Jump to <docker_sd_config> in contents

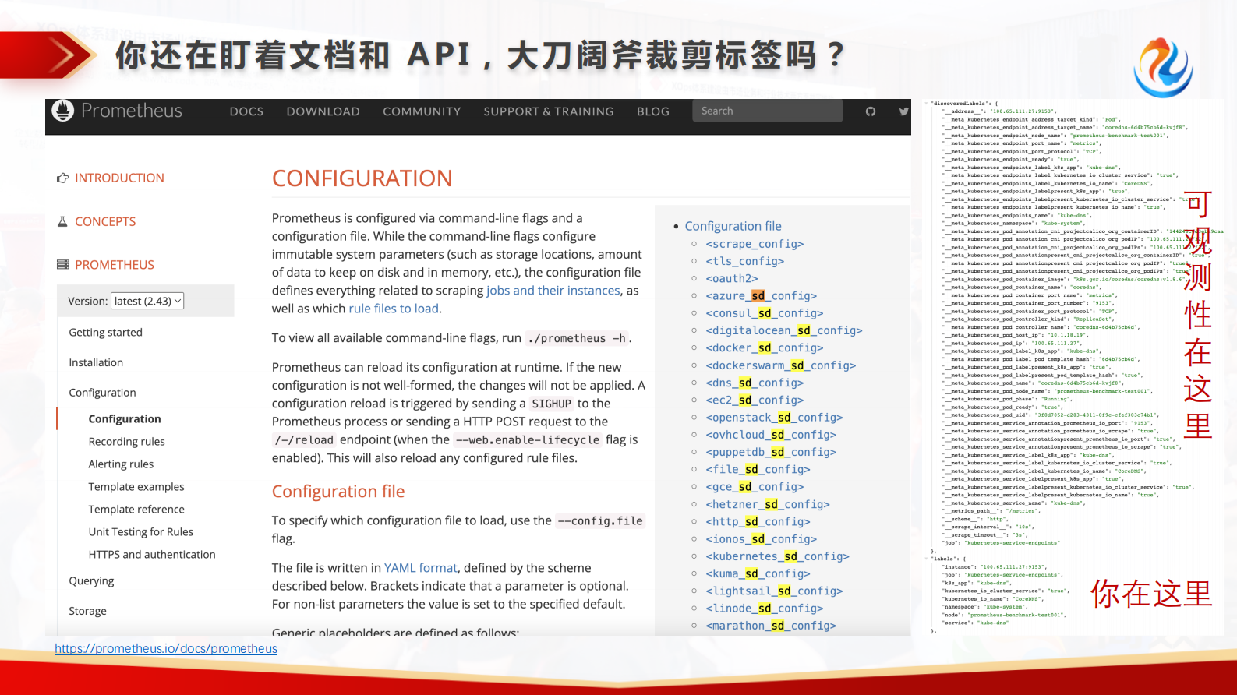(x=764, y=347)
